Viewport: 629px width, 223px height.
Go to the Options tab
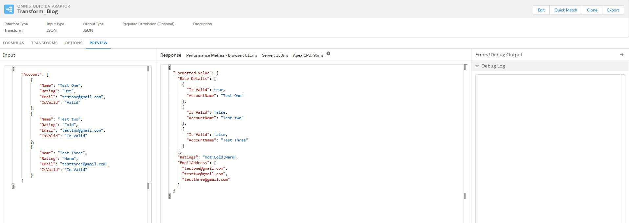(x=74, y=43)
